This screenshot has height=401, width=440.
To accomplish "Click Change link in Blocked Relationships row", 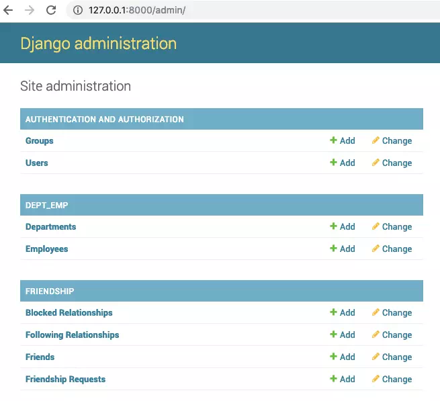I will click(397, 312).
